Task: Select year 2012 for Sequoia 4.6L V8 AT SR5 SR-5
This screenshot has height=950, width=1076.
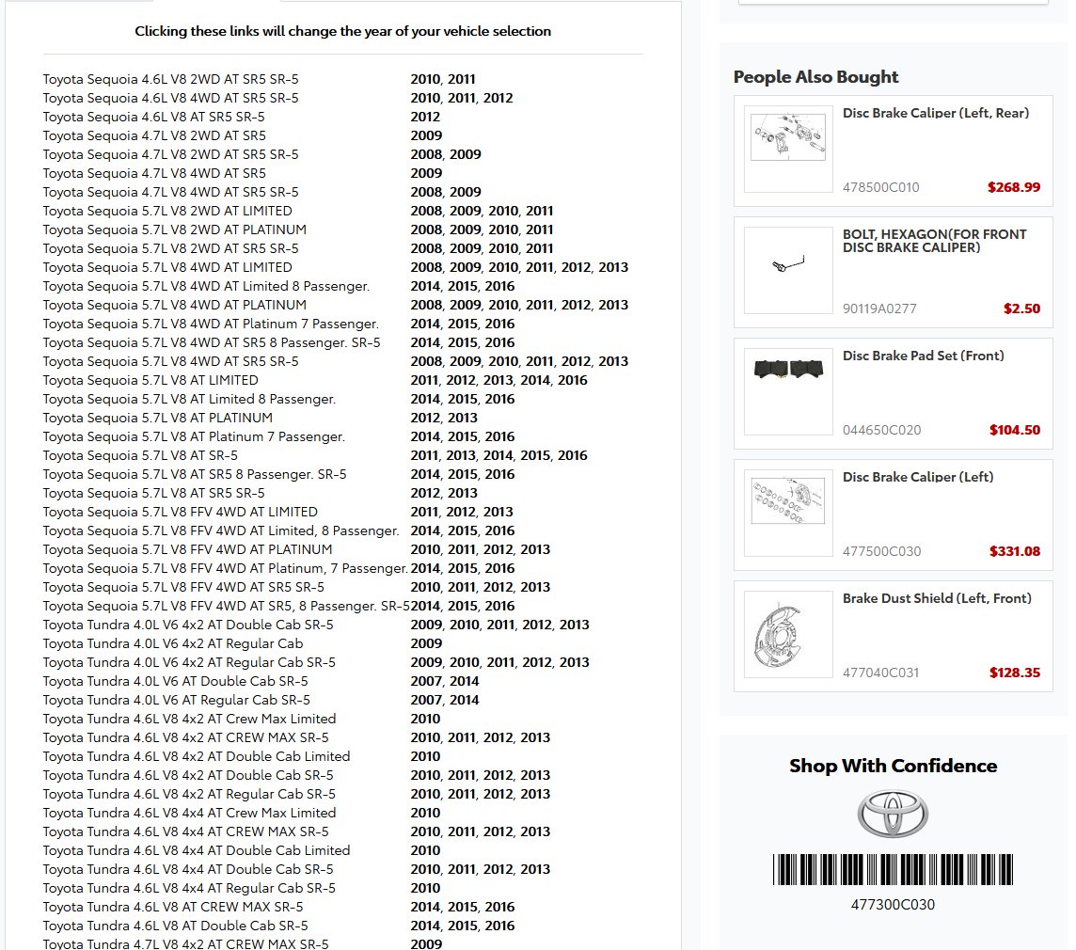Action: point(425,118)
